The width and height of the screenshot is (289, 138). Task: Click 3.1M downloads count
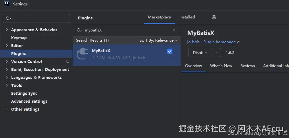pyautogui.click(x=99, y=58)
